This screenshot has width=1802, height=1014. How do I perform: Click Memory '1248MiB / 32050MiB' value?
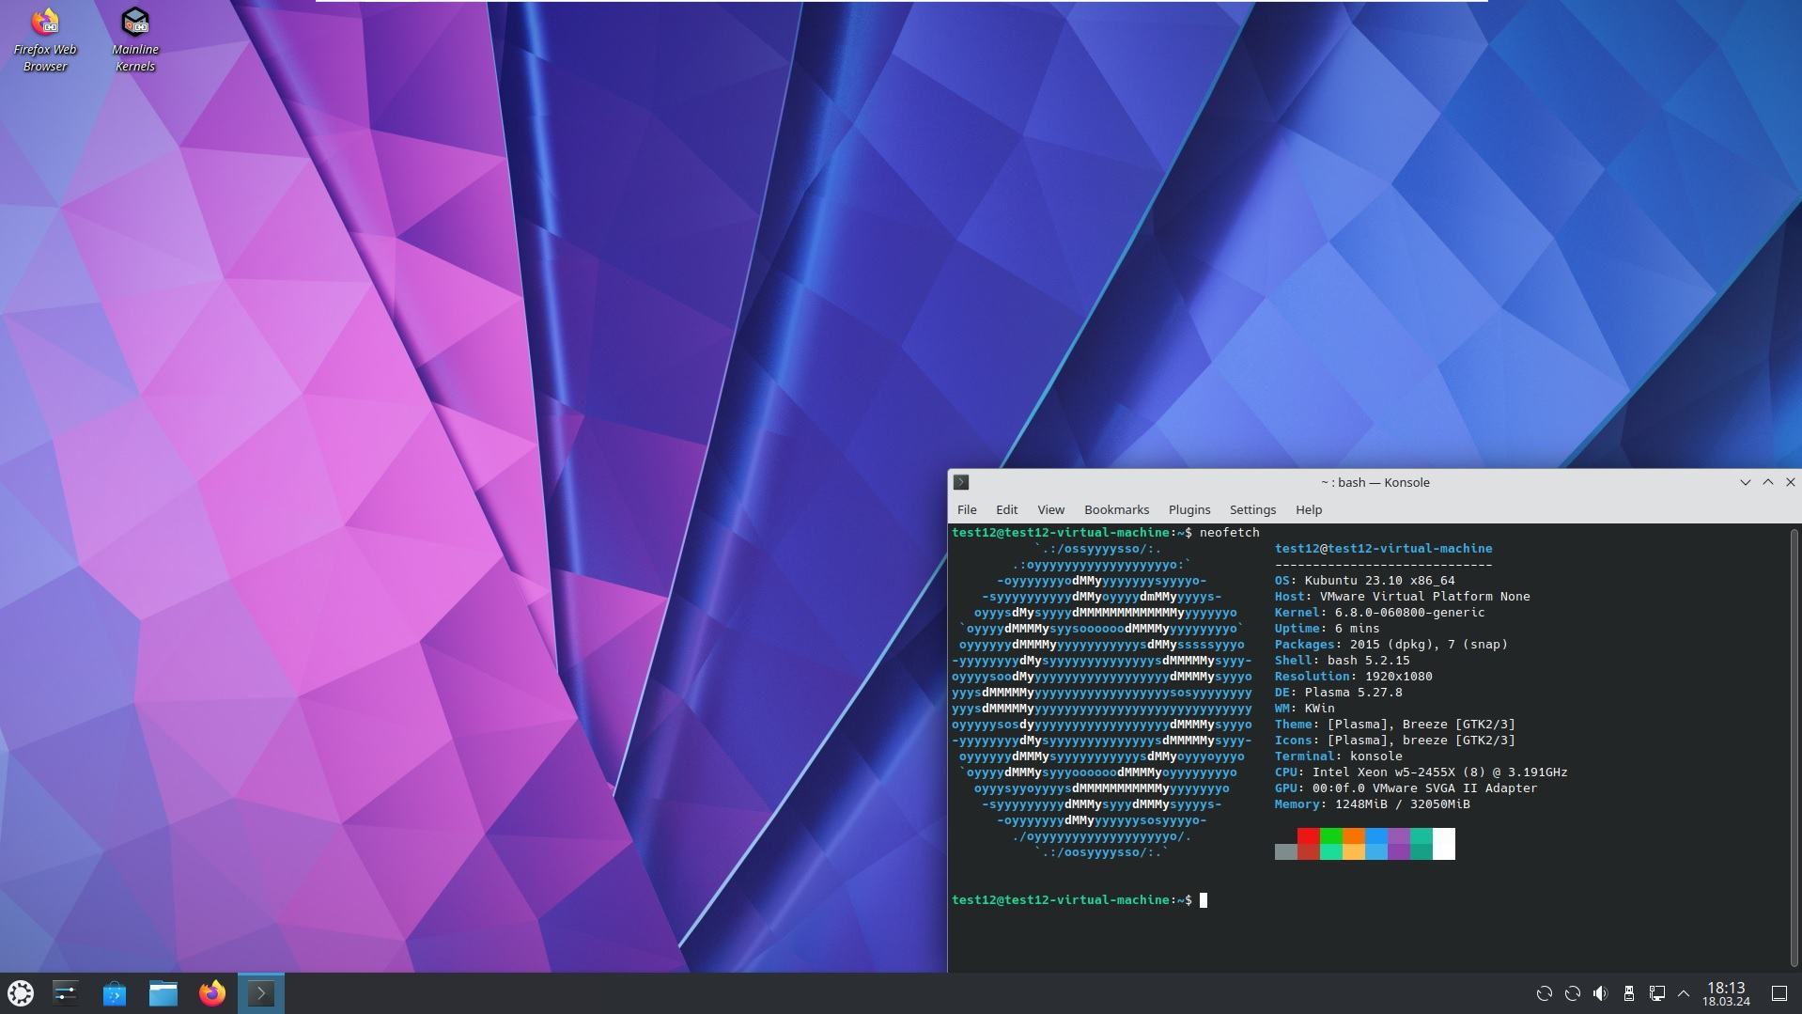1402,804
